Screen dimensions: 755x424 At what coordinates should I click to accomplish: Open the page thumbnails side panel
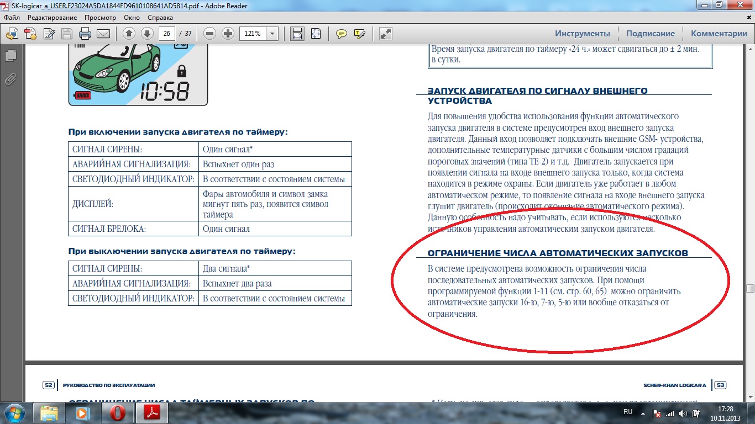point(10,56)
